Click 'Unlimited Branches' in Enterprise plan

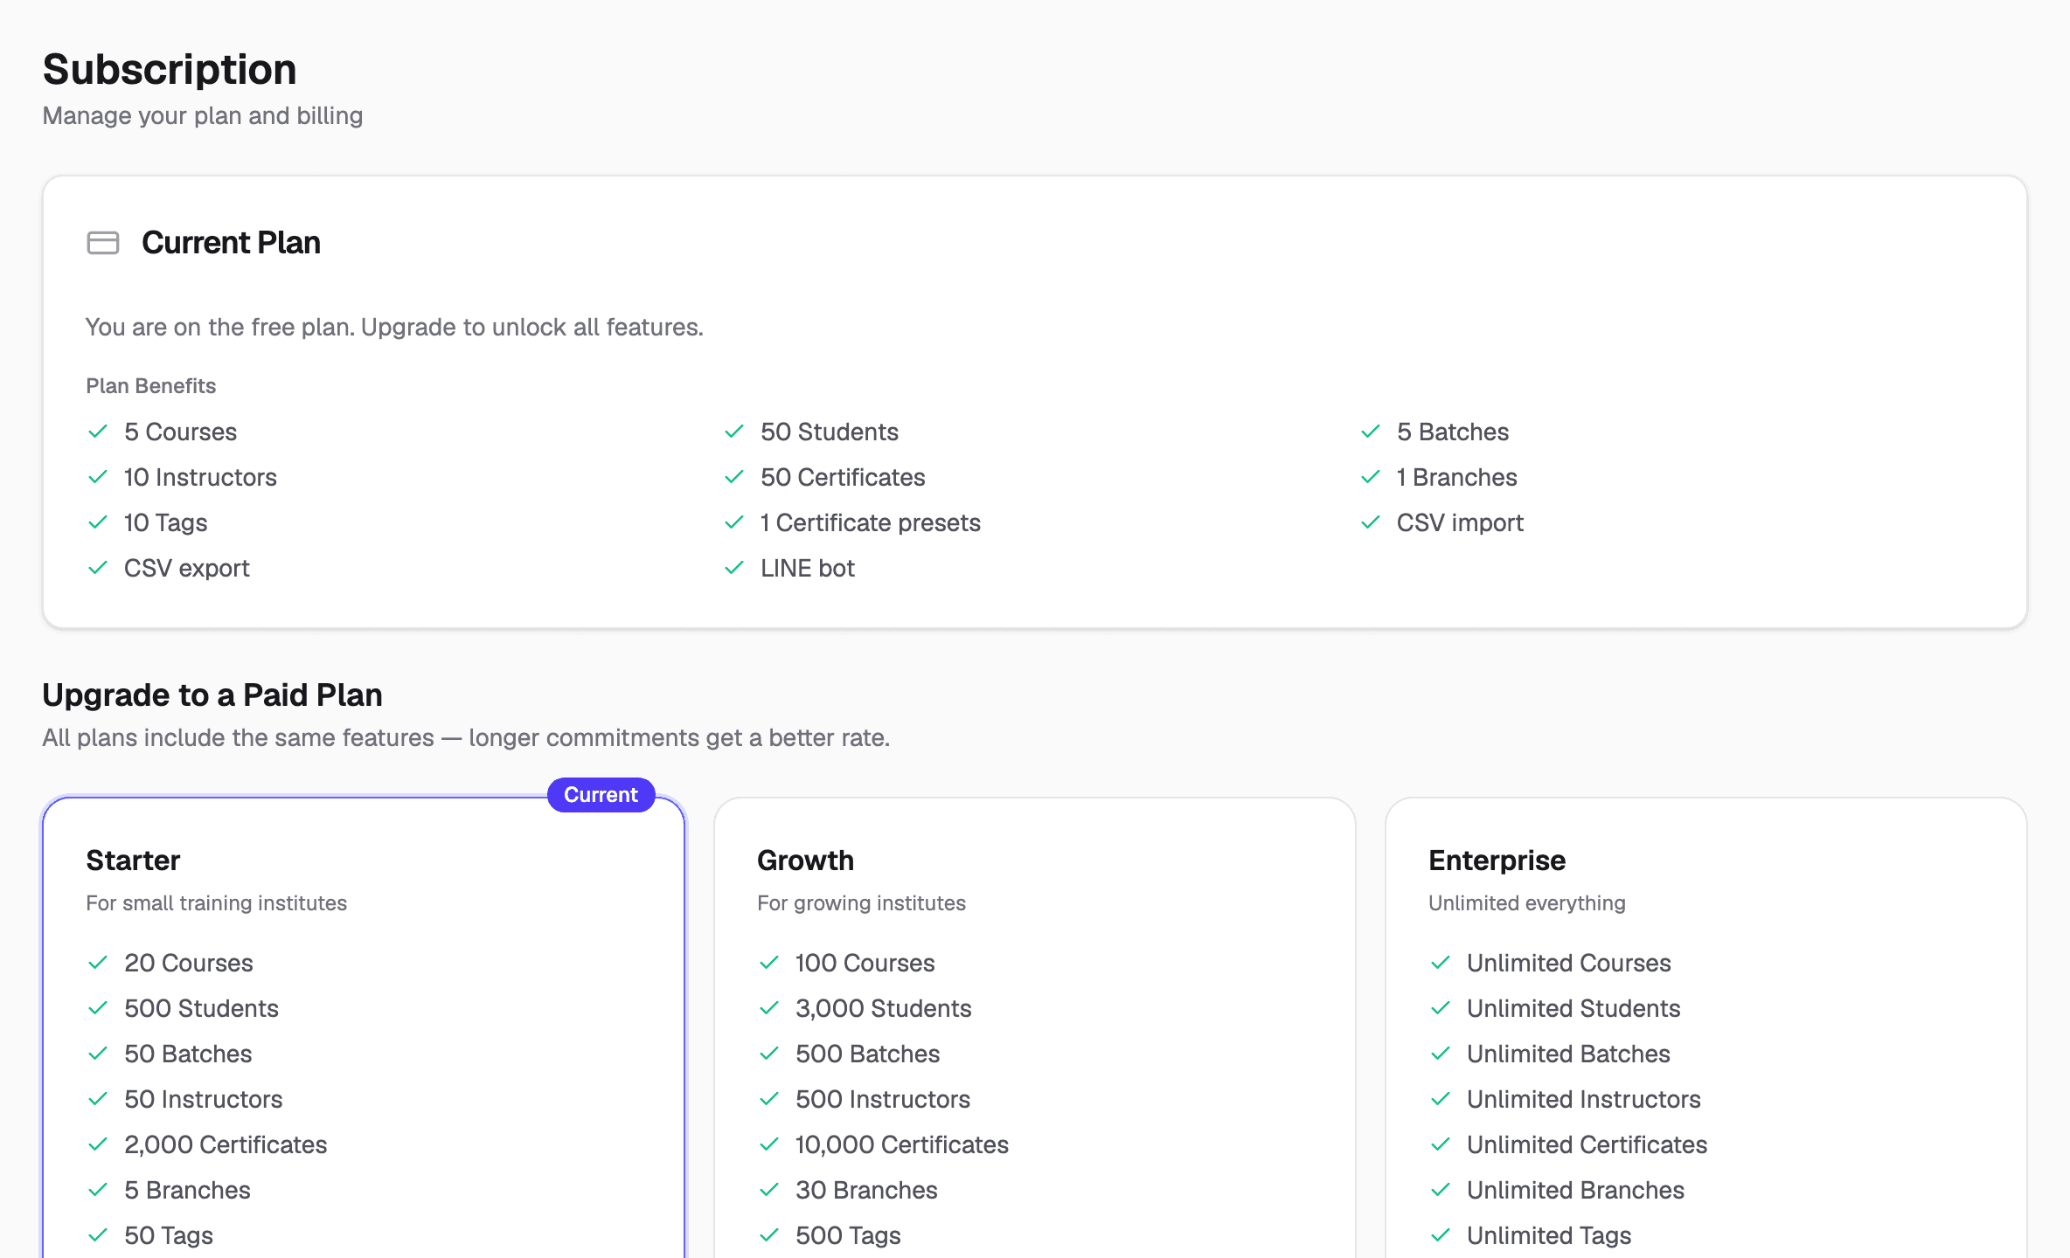click(x=1575, y=1190)
